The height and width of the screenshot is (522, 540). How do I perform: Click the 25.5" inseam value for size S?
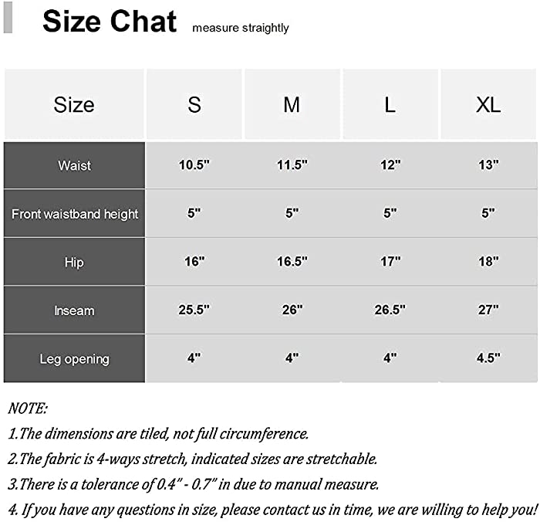point(194,310)
